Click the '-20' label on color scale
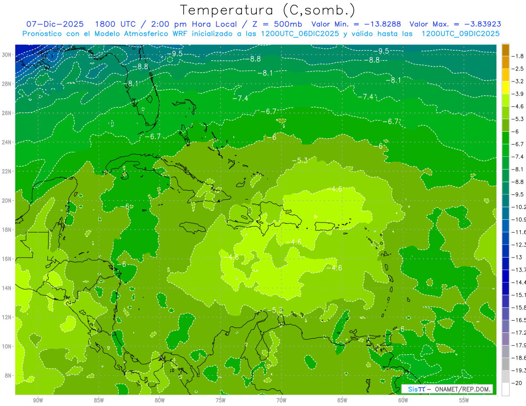526x406 pixels. point(518,383)
